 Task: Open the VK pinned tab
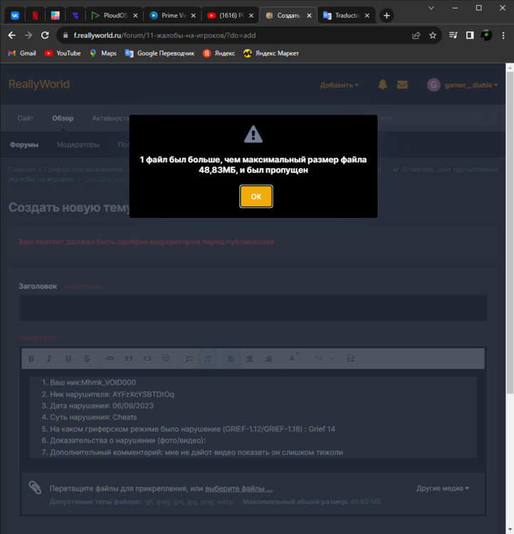[15, 16]
